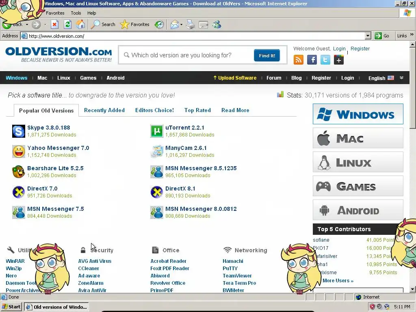Open the Messenger icon in toolbar

(217, 25)
